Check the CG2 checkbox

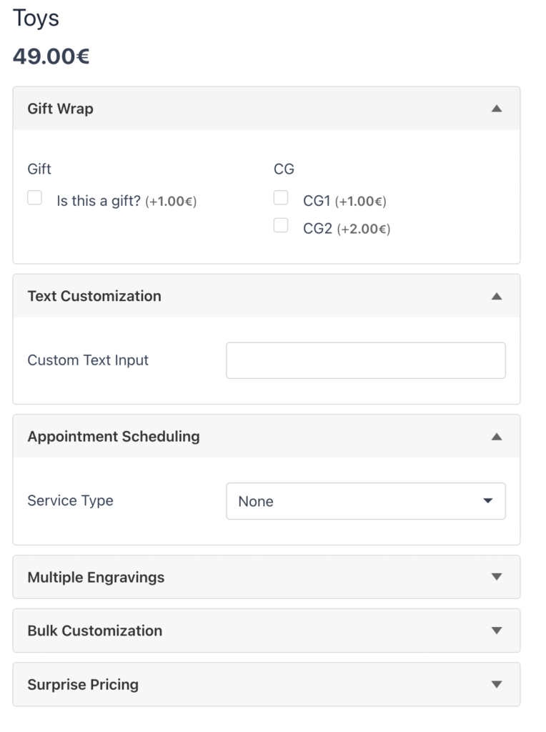point(281,226)
